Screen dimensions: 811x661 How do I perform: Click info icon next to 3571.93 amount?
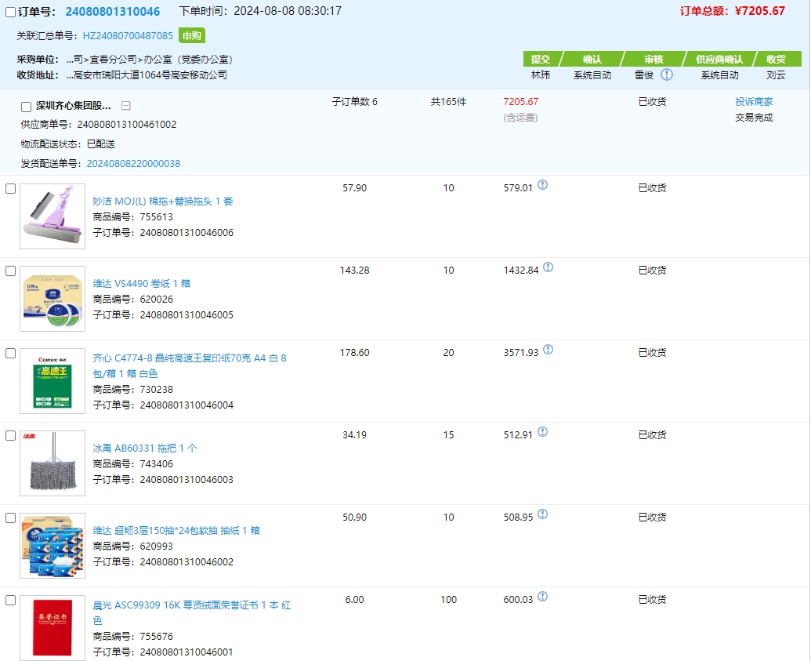point(549,350)
